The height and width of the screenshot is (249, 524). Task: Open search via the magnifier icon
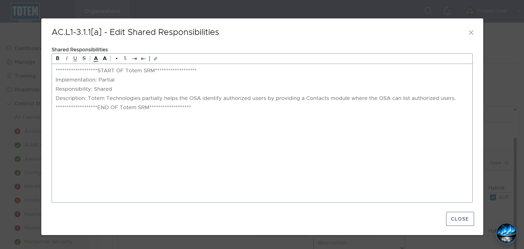(x=428, y=11)
